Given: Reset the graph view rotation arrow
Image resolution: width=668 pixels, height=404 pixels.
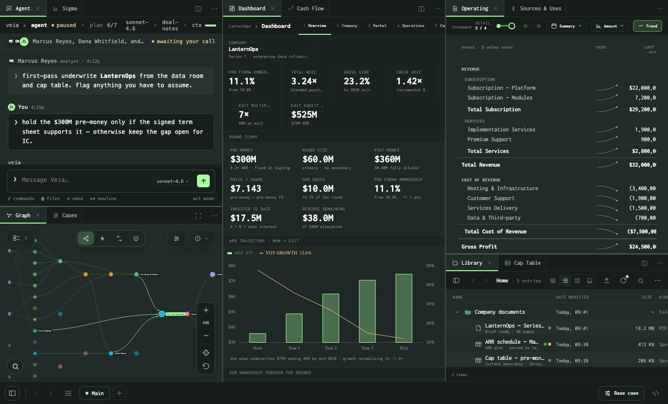Looking at the screenshot, I should [x=206, y=366].
